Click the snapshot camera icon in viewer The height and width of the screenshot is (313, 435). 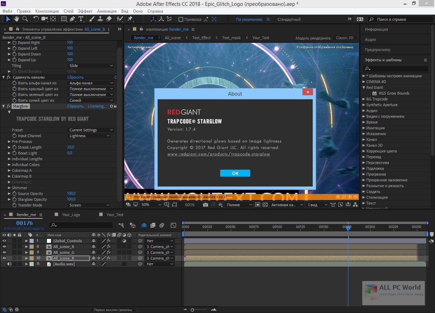(206, 205)
